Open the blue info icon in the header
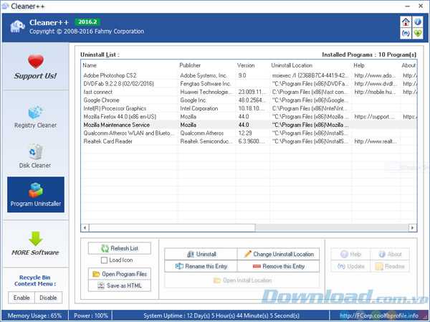Viewport: 430px width, 322px height. [x=417, y=22]
